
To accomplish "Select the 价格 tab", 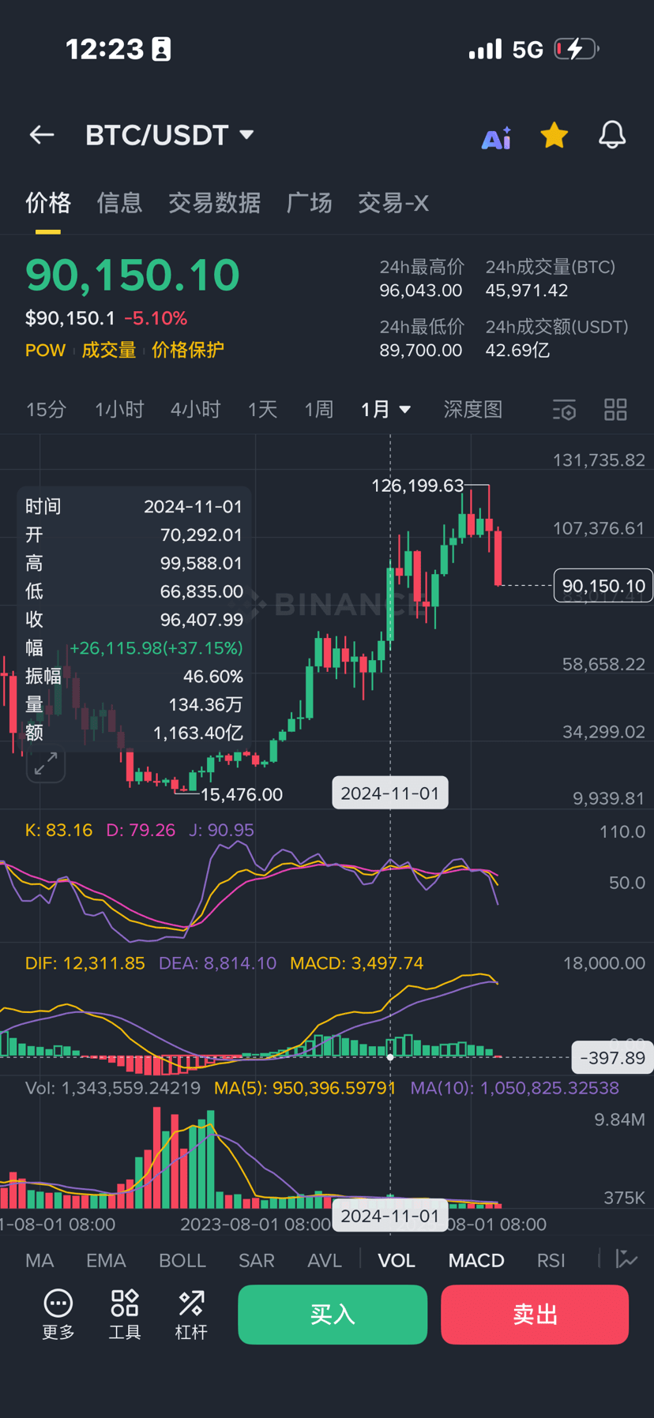I will tap(48, 203).
